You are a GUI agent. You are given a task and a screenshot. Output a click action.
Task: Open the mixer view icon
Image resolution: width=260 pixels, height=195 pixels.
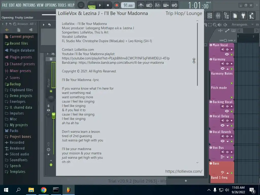[218, 15]
